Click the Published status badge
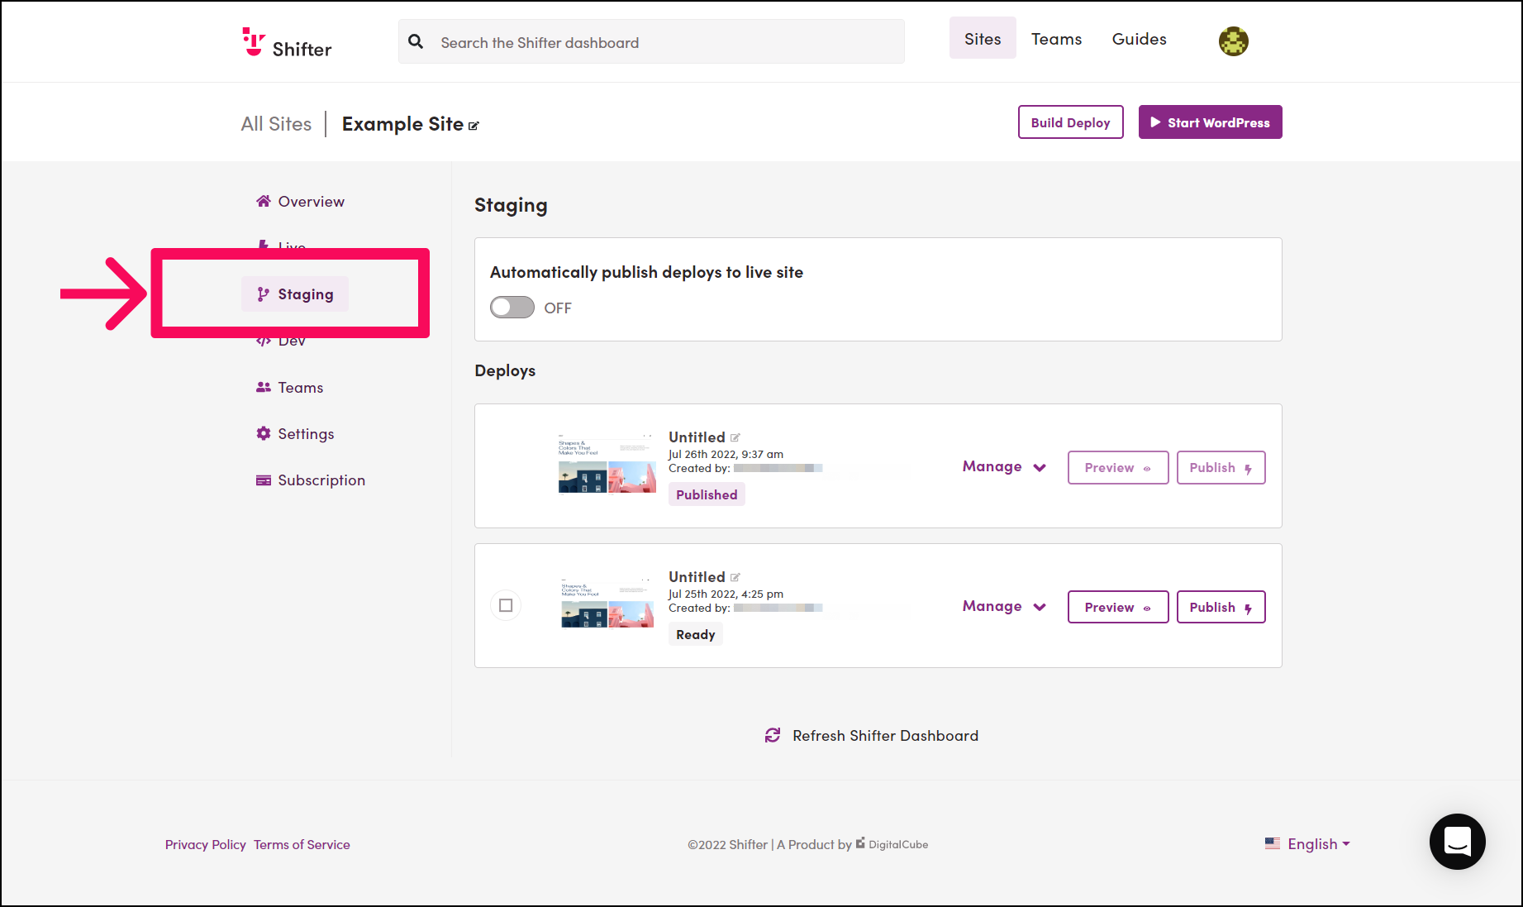Image resolution: width=1523 pixels, height=907 pixels. 707,494
